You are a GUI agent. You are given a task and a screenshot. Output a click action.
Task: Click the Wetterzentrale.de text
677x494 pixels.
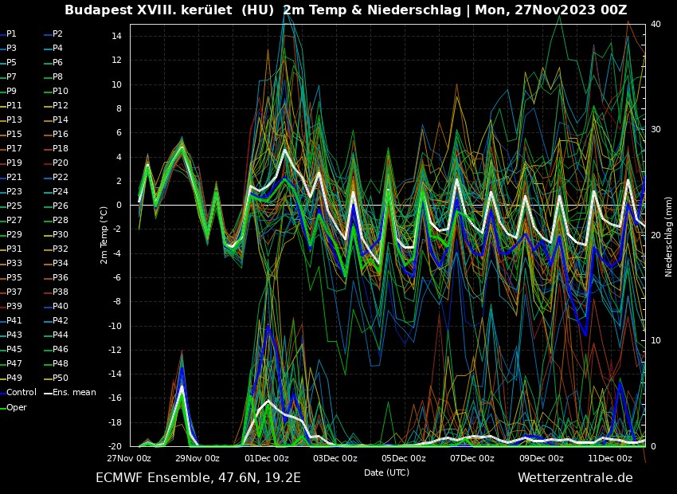575,478
